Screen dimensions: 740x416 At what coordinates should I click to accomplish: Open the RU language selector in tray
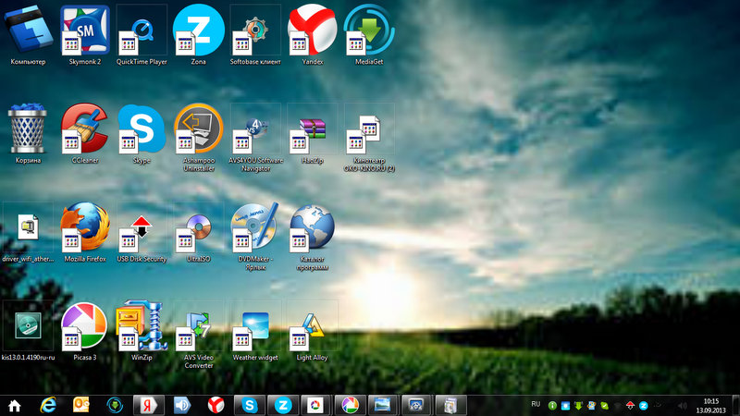pyautogui.click(x=536, y=405)
